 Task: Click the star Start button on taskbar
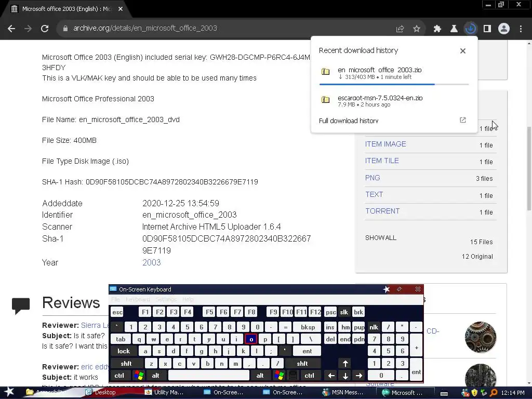click(x=9, y=392)
